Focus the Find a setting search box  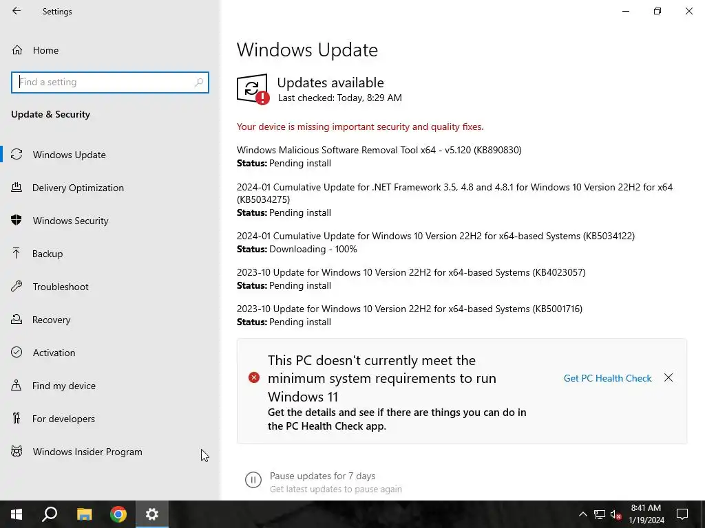click(x=110, y=82)
